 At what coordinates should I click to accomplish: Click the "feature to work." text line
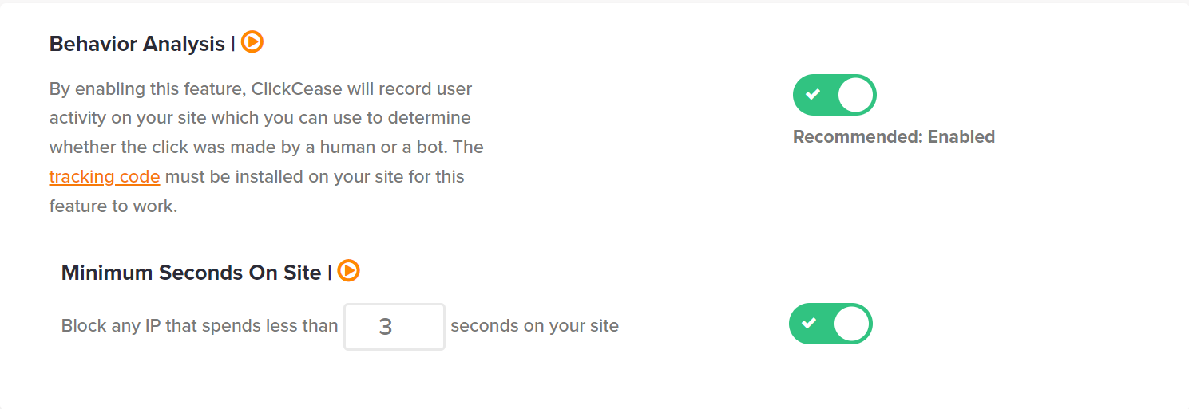click(113, 206)
